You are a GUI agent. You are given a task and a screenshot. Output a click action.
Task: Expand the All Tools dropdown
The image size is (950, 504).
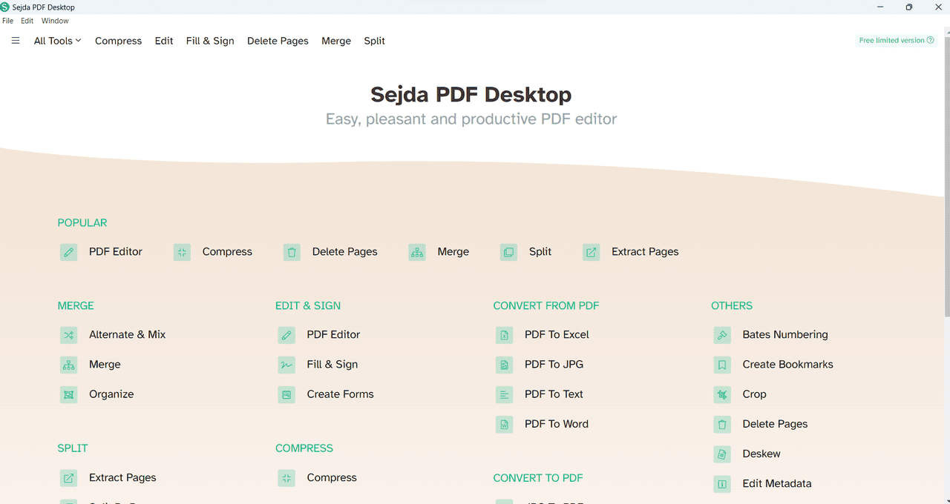pos(57,41)
